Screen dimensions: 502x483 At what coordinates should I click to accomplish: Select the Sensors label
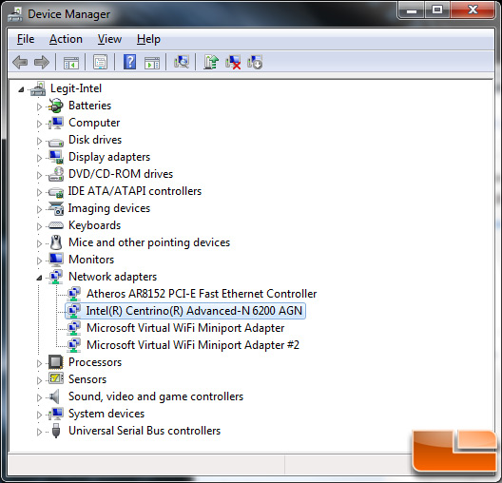pyautogui.click(x=87, y=379)
